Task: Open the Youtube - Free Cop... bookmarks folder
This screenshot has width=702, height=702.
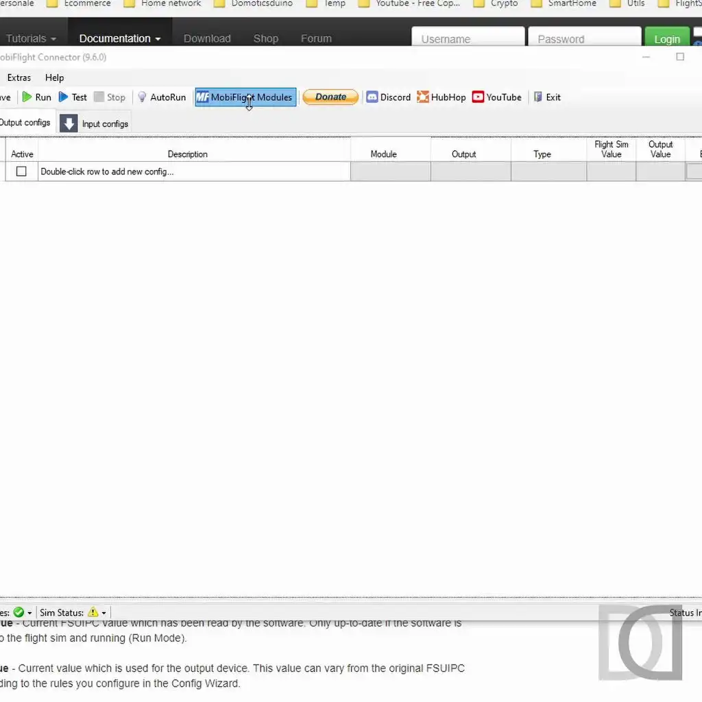Action: click(x=409, y=3)
